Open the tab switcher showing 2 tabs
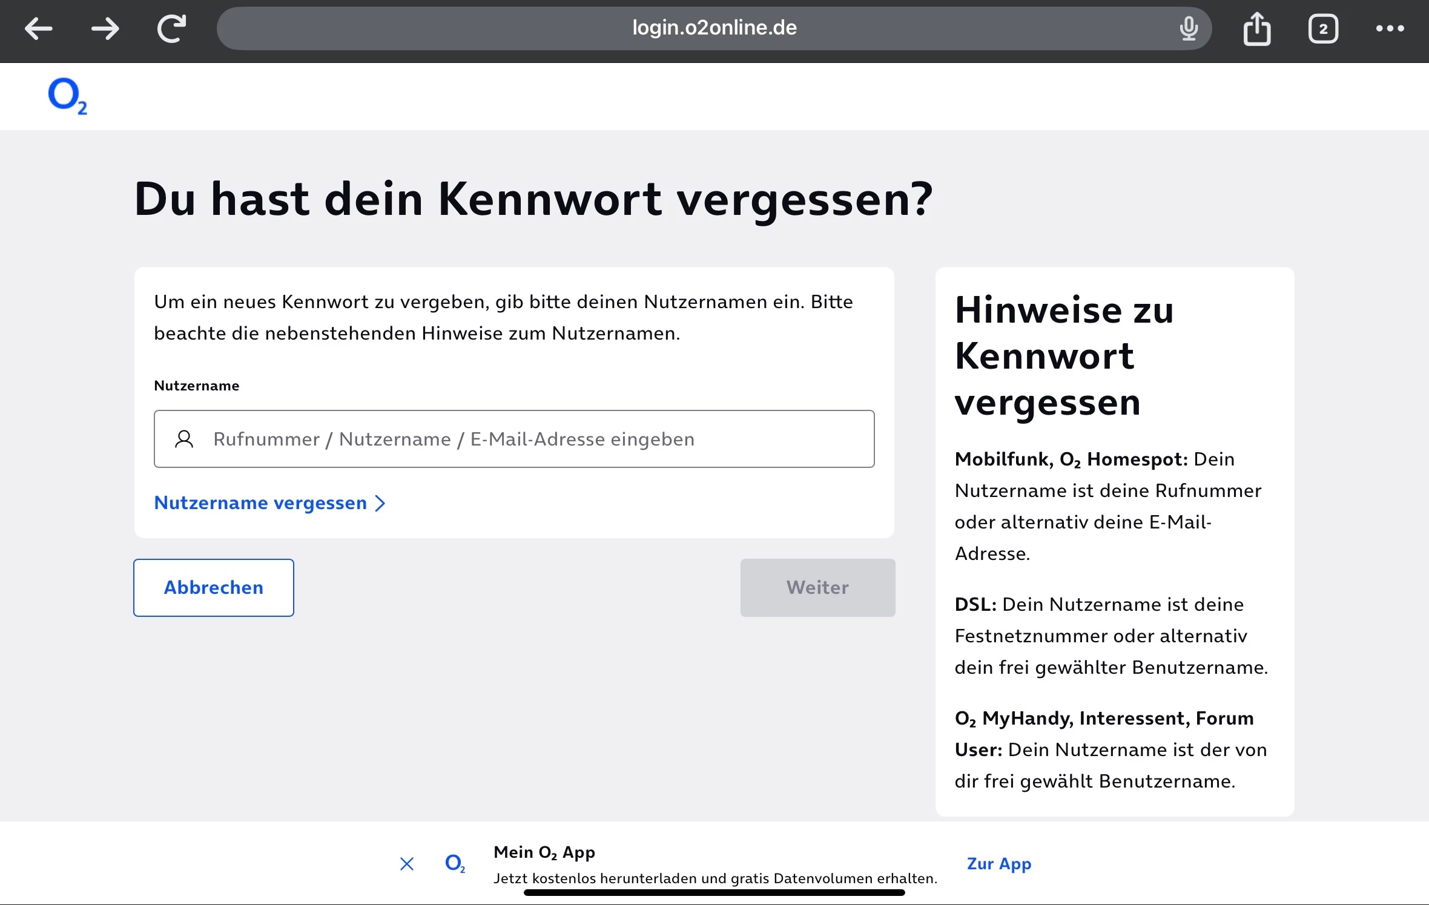The width and height of the screenshot is (1429, 905). 1323,28
